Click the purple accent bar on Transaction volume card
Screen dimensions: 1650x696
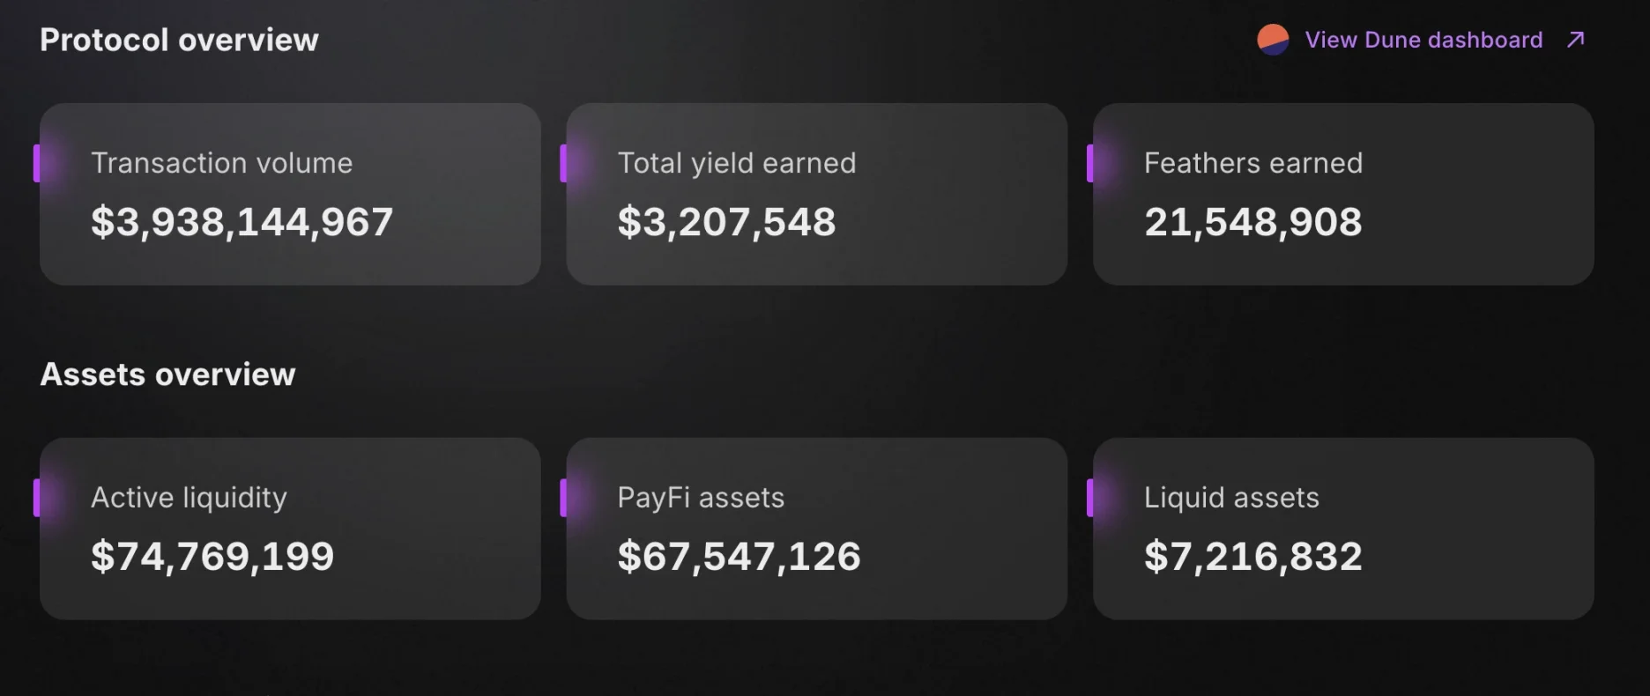(x=39, y=161)
